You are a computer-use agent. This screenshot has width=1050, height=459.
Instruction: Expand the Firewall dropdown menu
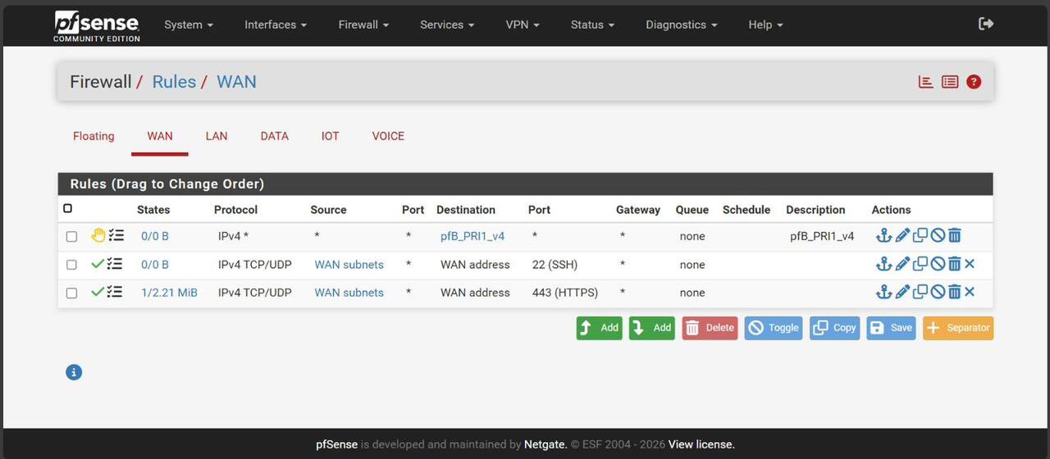363,25
